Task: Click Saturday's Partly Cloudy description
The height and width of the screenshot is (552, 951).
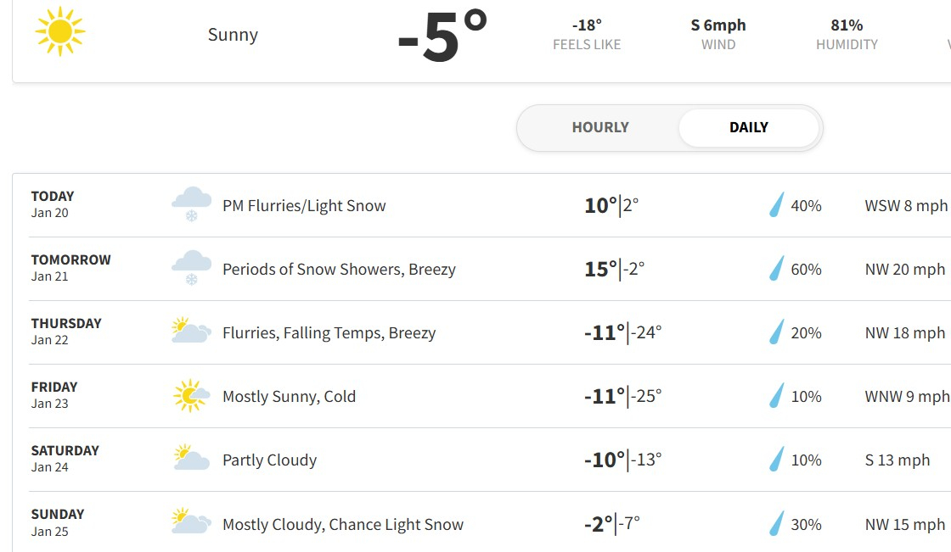Action: pyautogui.click(x=269, y=460)
